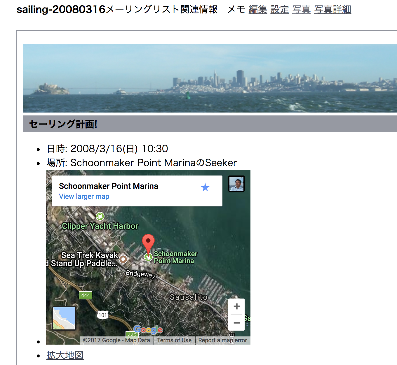Click the Schoonmaker Point Marina green map label
Screen dimensions: 397x365
[175, 257]
